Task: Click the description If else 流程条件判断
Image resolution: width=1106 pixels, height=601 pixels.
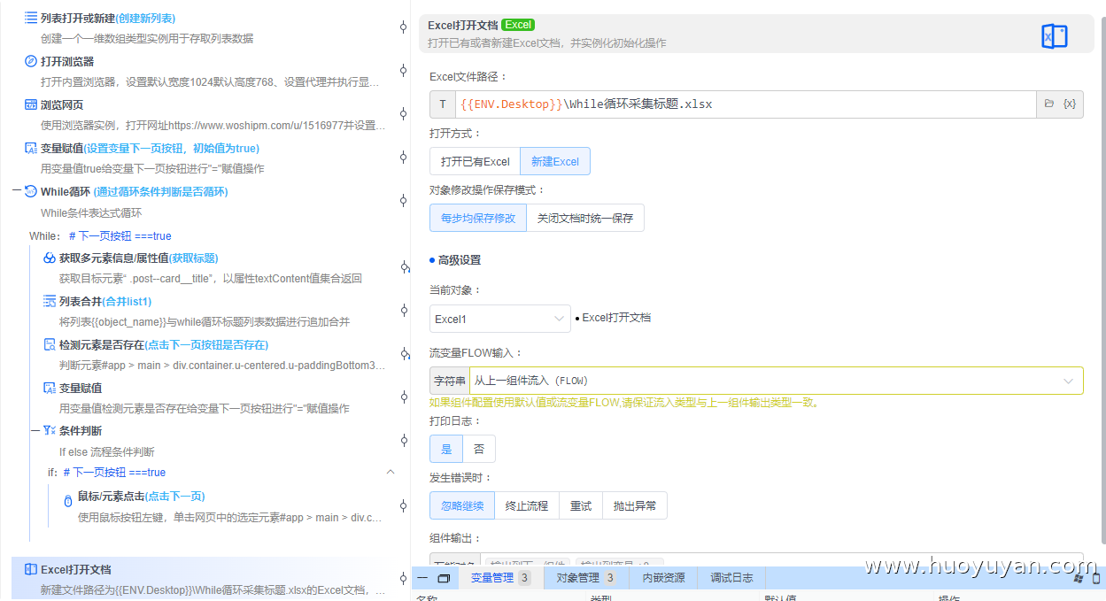Action: [x=106, y=451]
